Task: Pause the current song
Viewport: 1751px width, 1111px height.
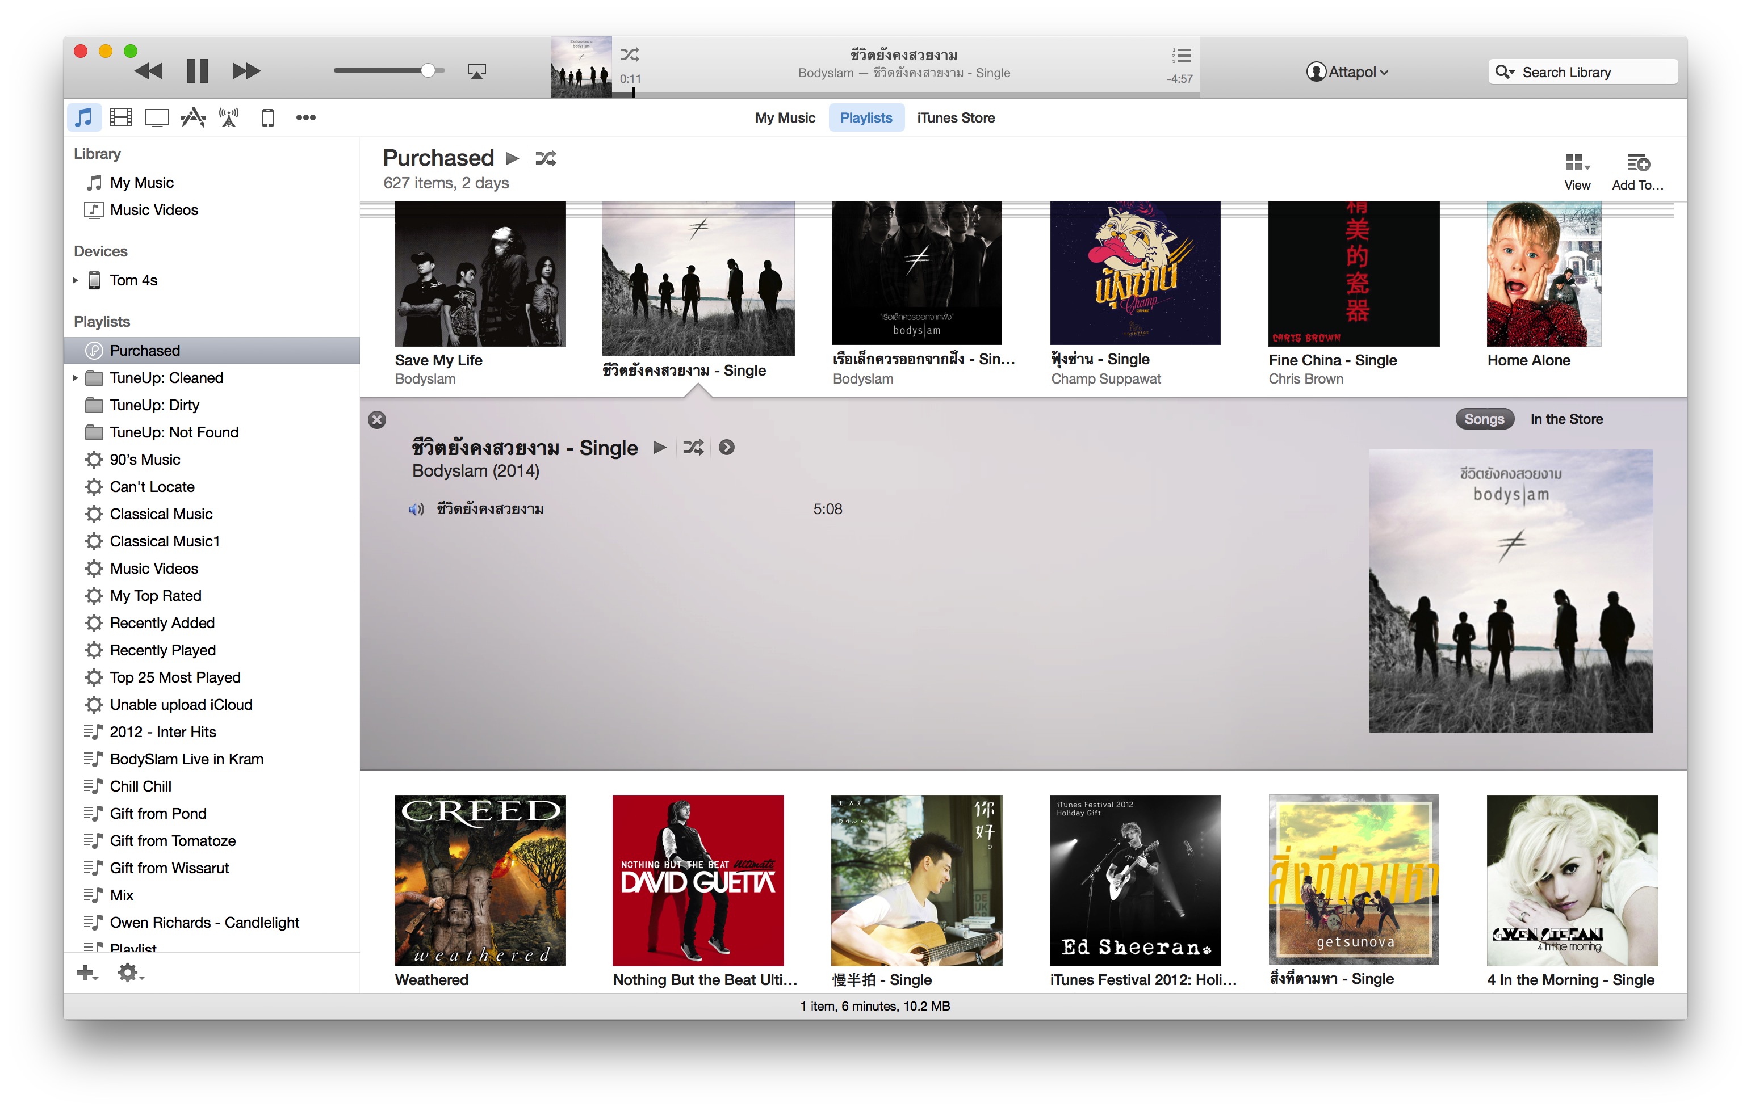Action: click(197, 71)
